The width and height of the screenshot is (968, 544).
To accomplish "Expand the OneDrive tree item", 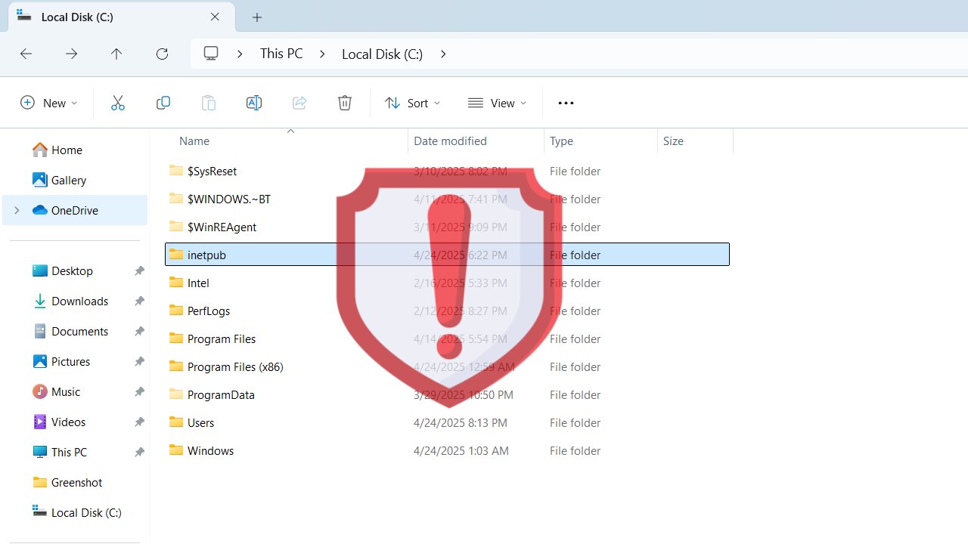I will tap(17, 211).
